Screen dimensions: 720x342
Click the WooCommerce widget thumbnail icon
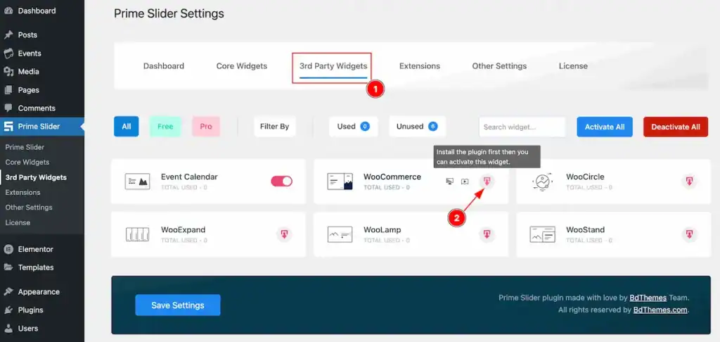coord(340,182)
